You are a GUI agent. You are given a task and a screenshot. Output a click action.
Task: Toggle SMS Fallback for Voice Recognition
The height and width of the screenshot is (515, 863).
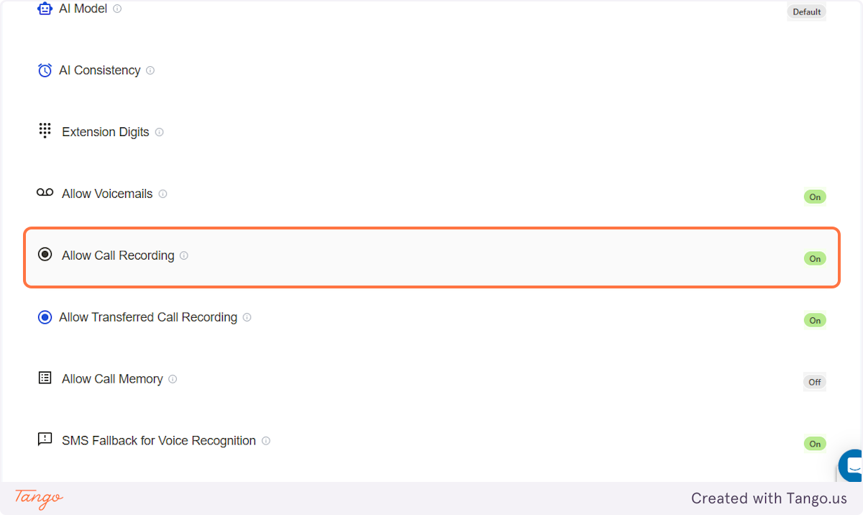[x=814, y=444]
